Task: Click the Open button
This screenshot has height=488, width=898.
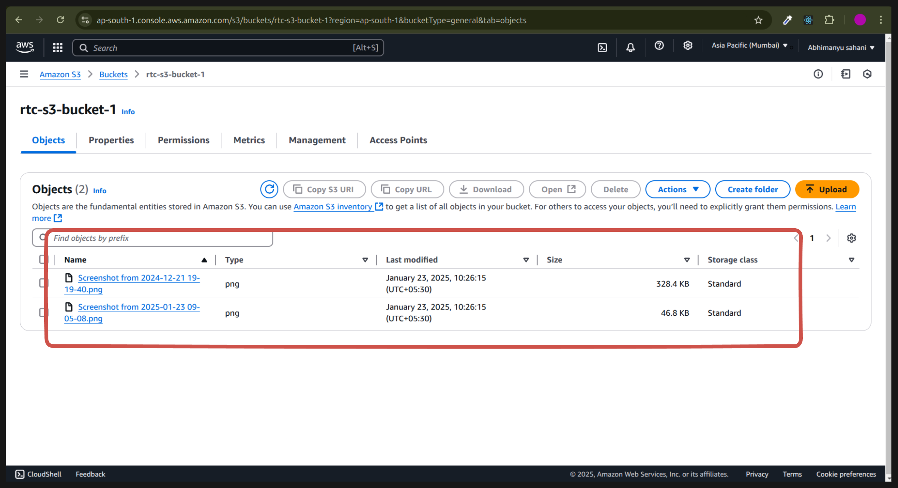Action: [557, 189]
